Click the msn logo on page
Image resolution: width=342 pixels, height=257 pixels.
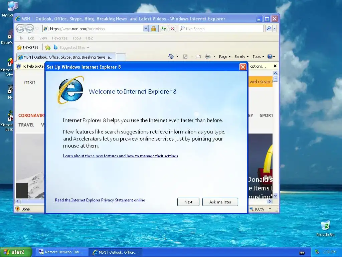(x=30, y=82)
